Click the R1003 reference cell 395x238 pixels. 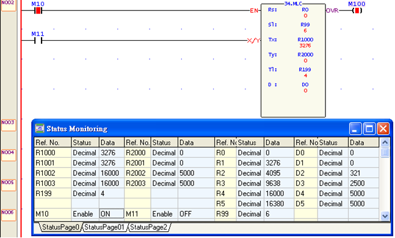pos(53,183)
